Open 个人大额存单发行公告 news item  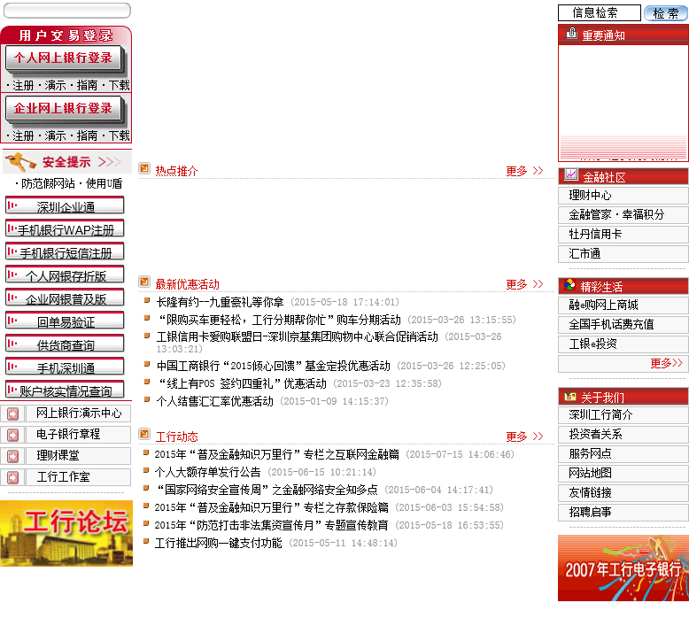click(x=208, y=472)
